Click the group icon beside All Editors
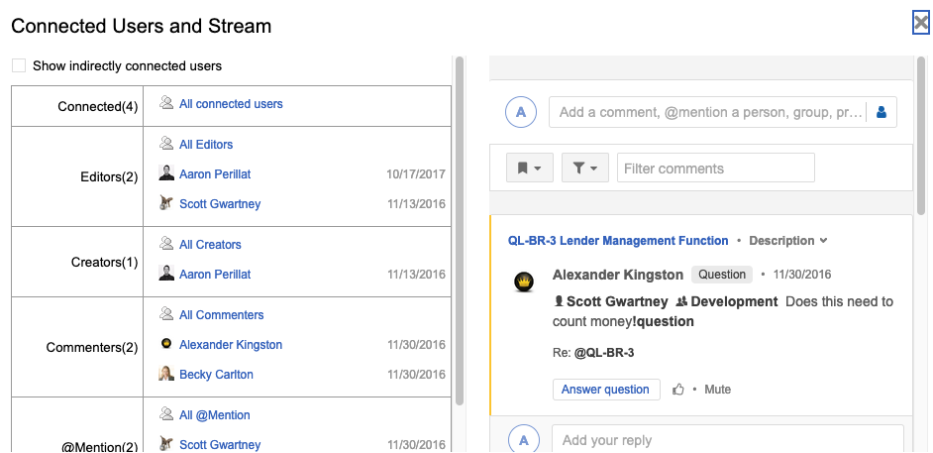Viewport: 933px width, 453px height. [x=166, y=144]
